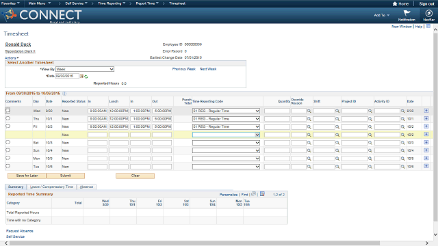This screenshot has width=438, height=246.
Task: Open the View By Week dropdown
Action: (x=85, y=69)
